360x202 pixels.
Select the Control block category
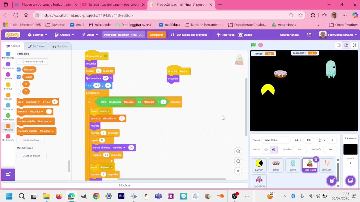click(x=8, y=97)
